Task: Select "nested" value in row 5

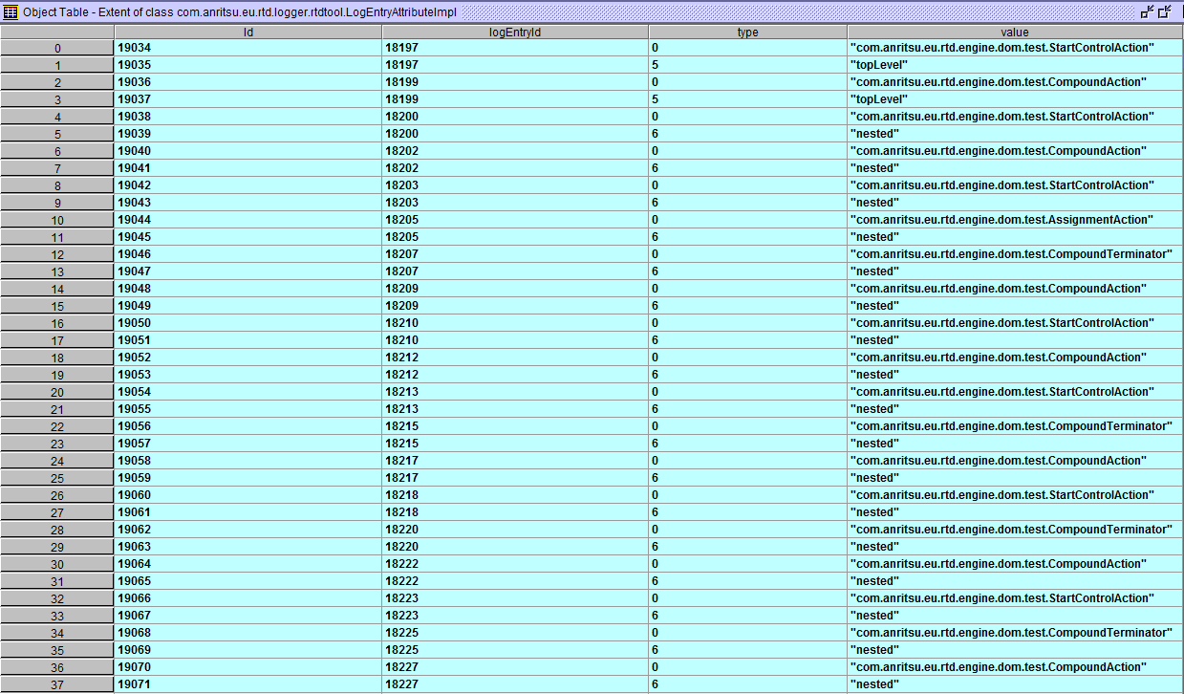Action: coord(1015,134)
